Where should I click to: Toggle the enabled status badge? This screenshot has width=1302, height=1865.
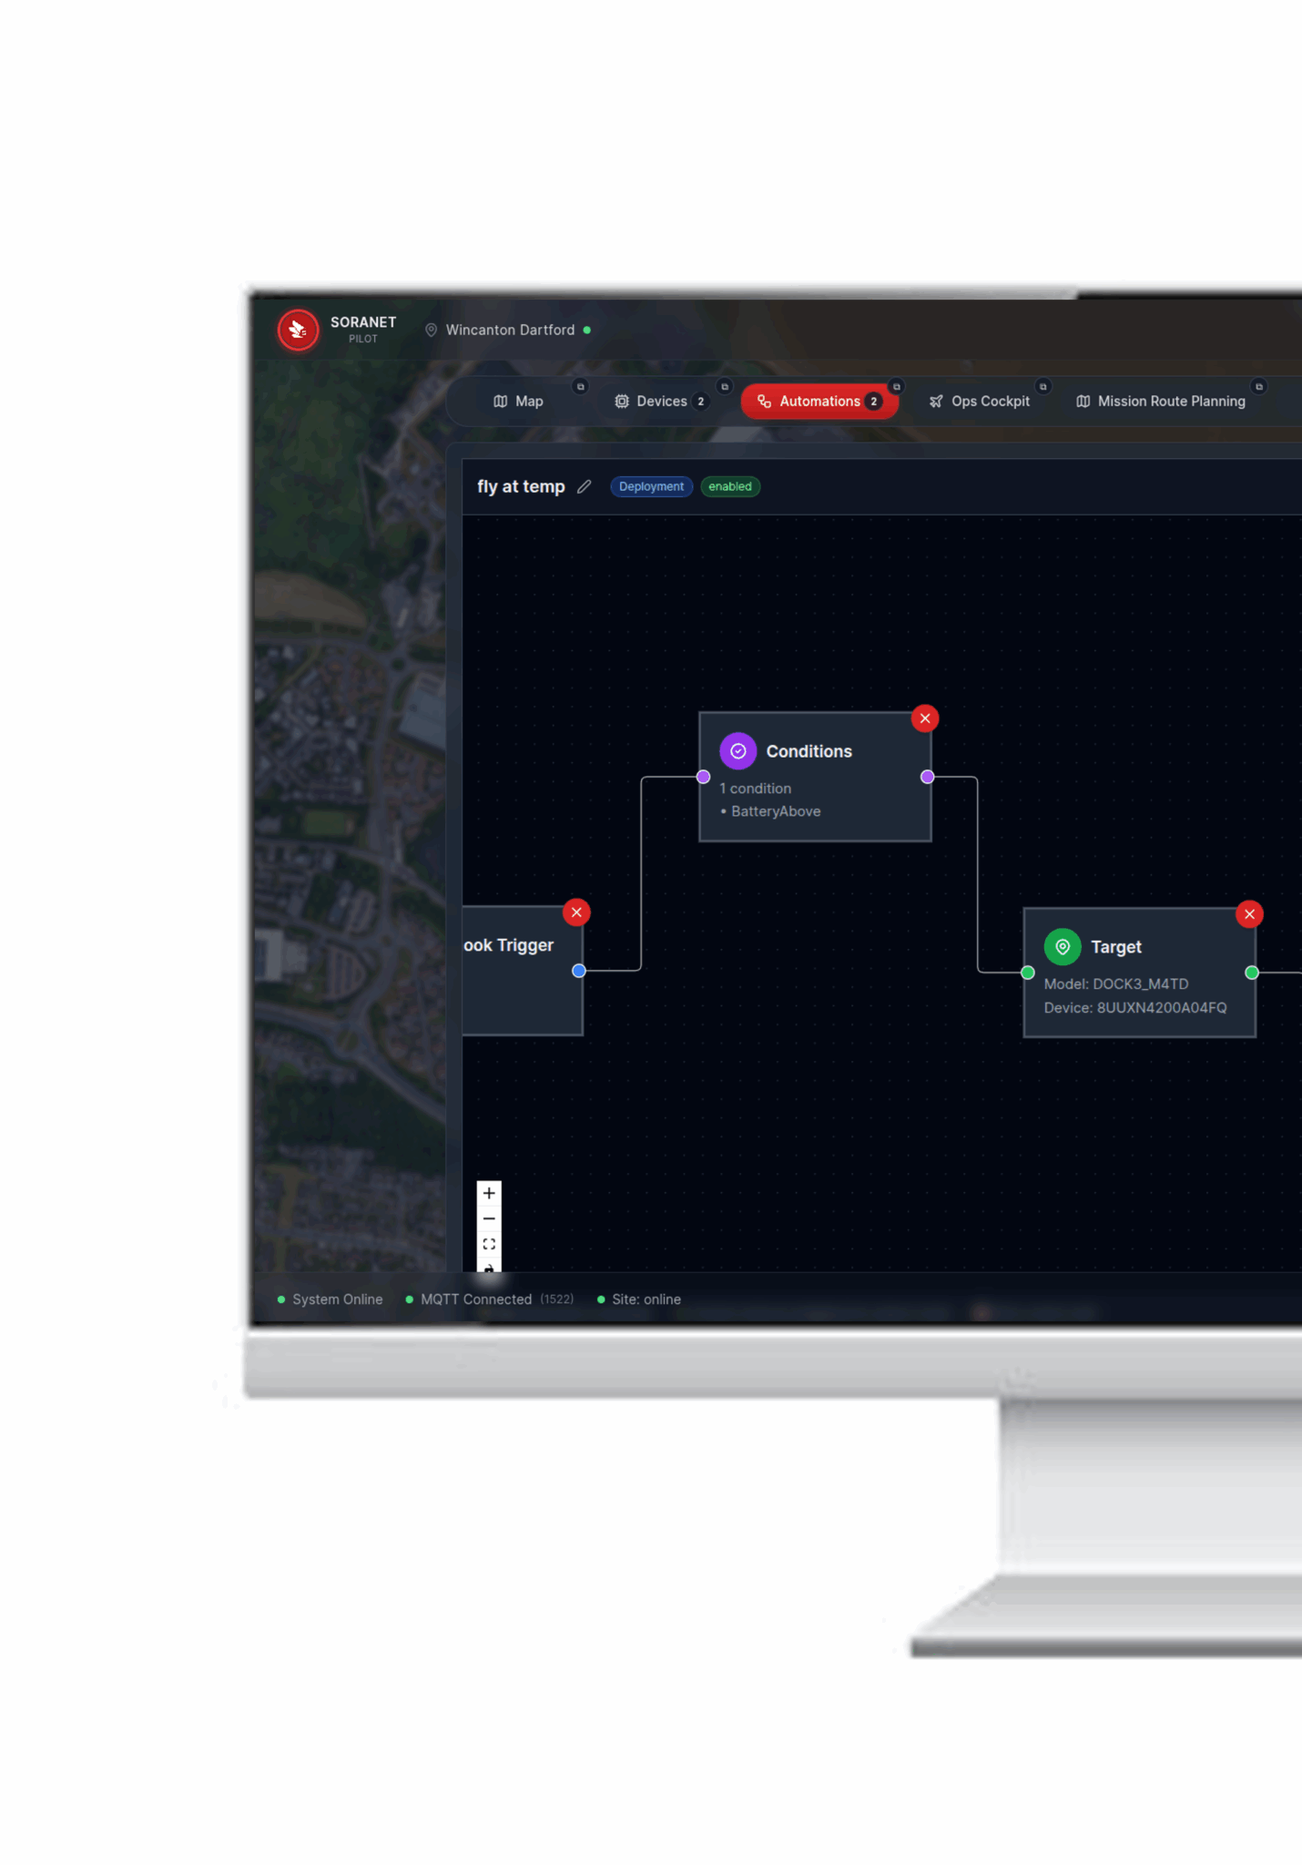coord(729,486)
